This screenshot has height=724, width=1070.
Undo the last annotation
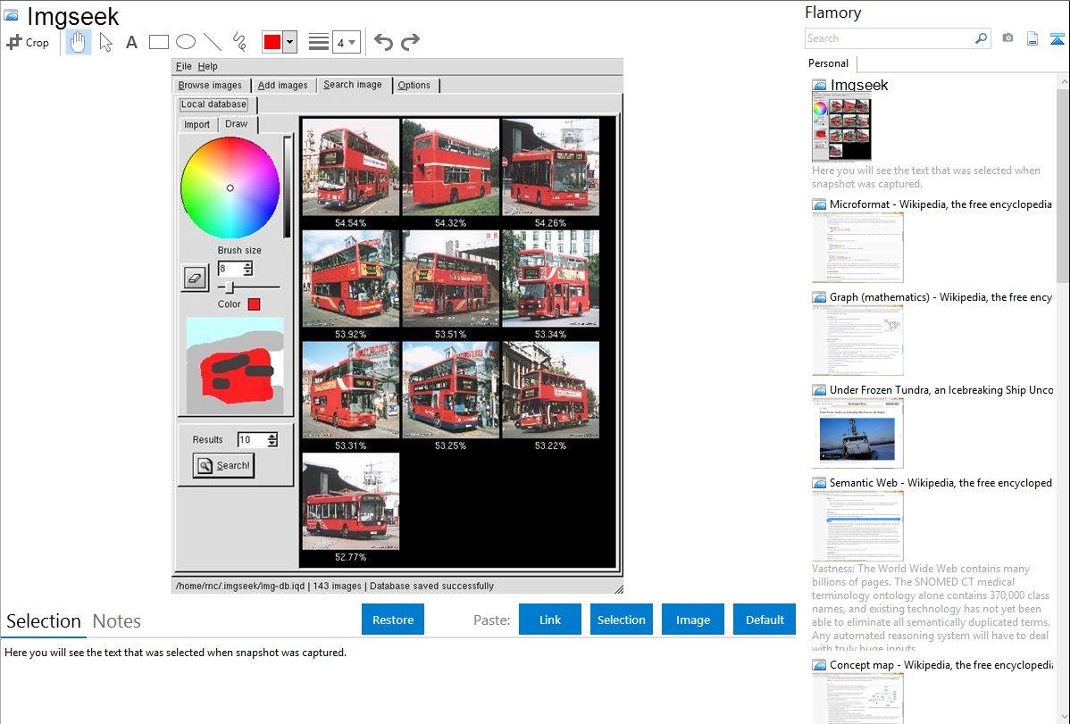(x=383, y=42)
